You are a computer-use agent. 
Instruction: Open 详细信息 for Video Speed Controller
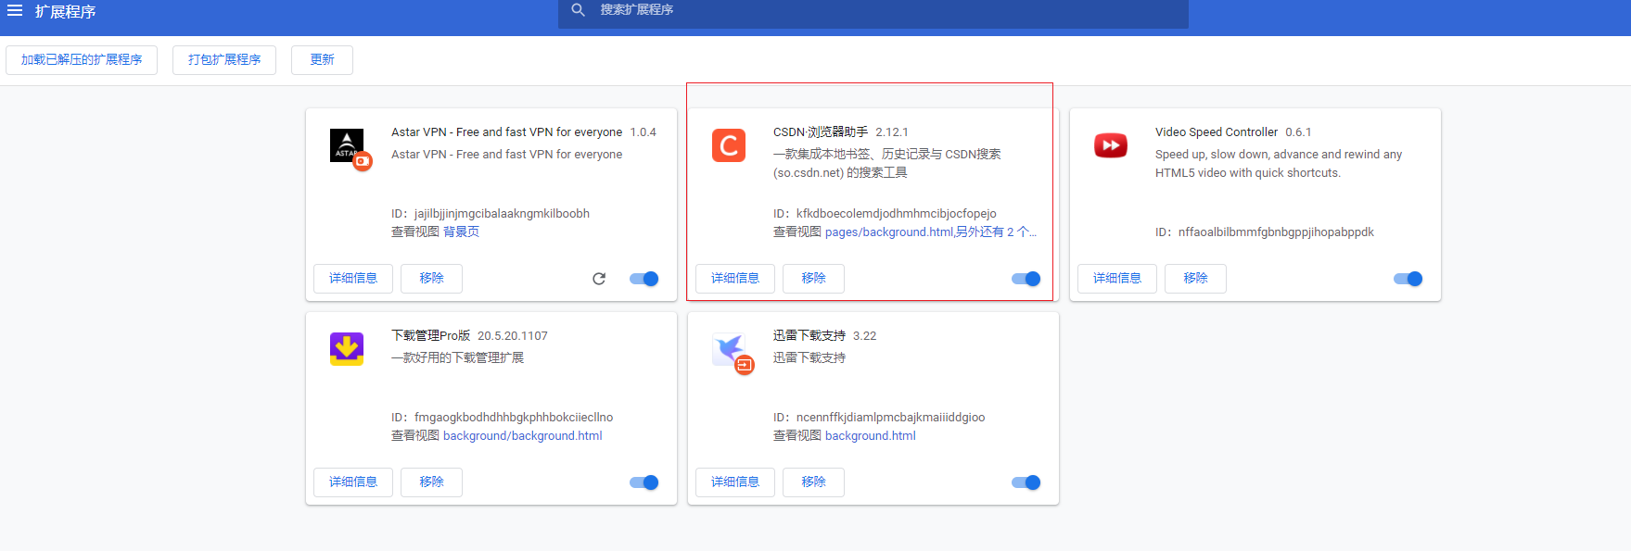(1117, 279)
